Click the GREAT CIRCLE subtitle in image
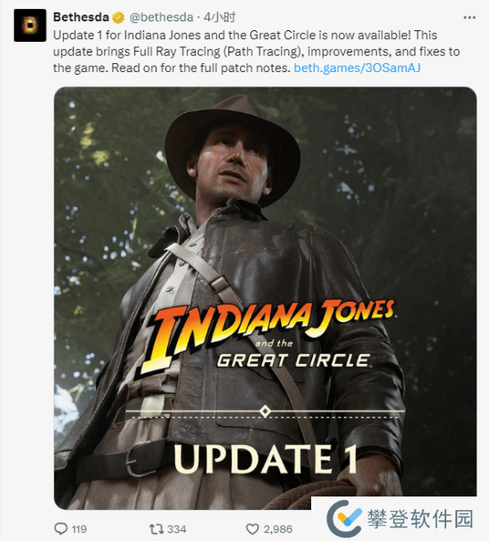The height and width of the screenshot is (541, 489). [293, 360]
